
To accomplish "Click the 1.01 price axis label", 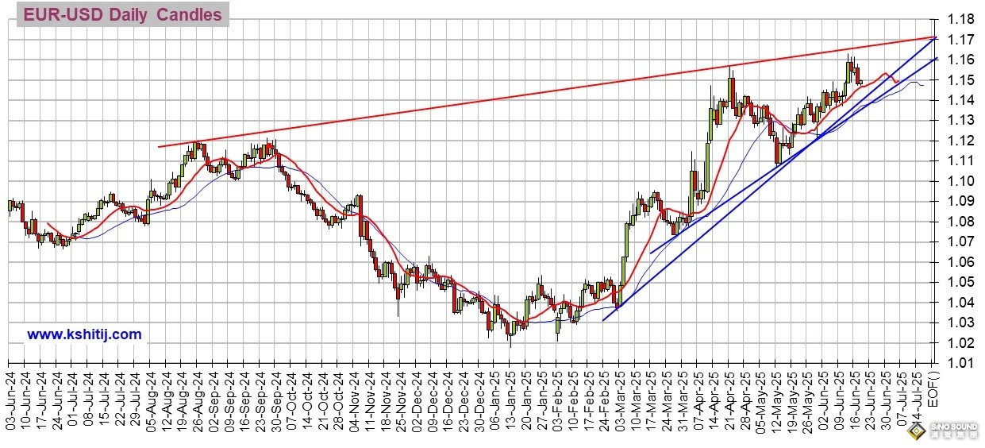I will [x=960, y=363].
